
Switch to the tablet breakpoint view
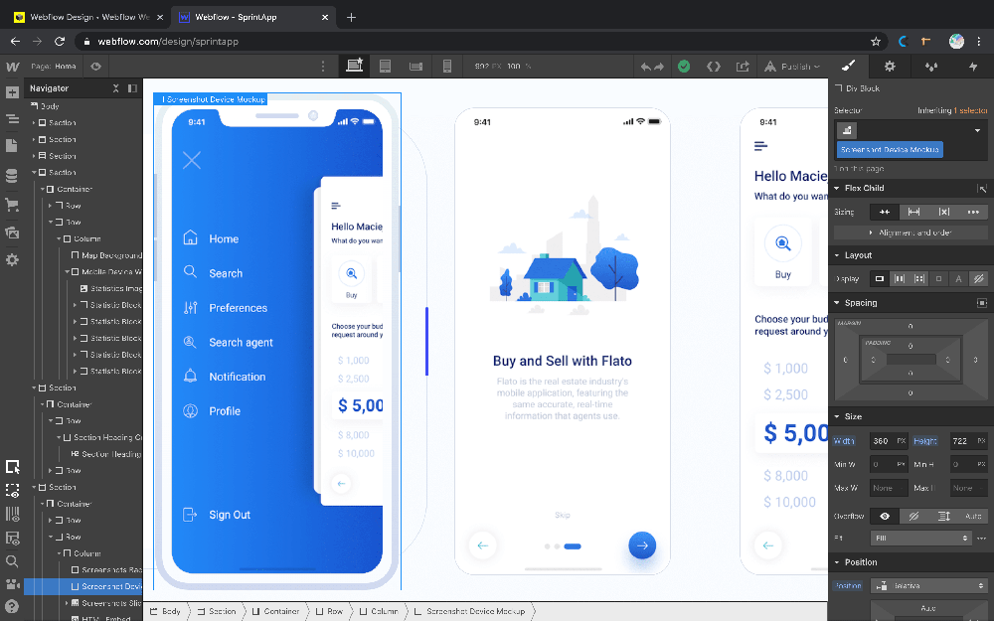pos(385,67)
